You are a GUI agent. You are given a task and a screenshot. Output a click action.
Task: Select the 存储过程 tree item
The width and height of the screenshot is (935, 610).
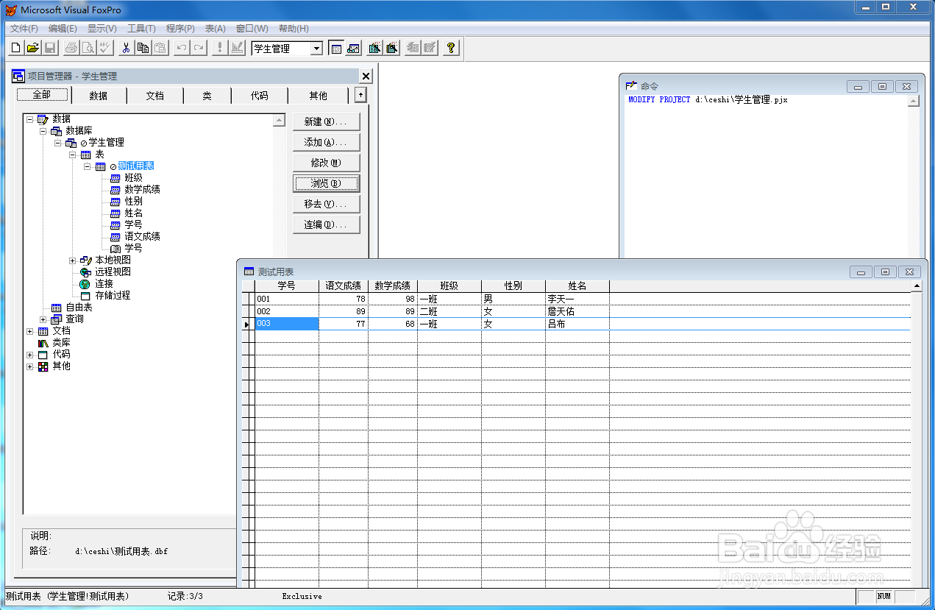coord(113,295)
